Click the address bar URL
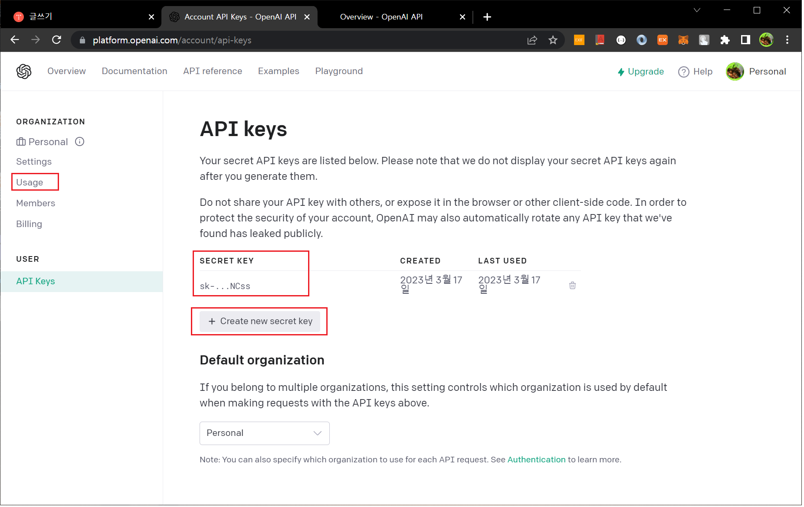Viewport: 804px width, 507px height. tap(172, 40)
